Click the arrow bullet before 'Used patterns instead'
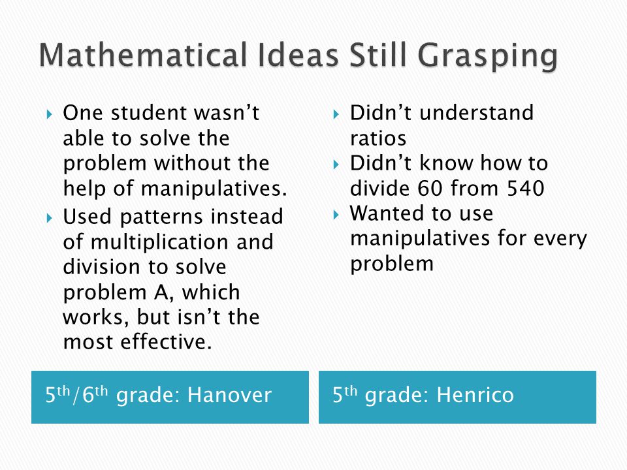Image resolution: width=627 pixels, height=470 pixels. click(49, 218)
